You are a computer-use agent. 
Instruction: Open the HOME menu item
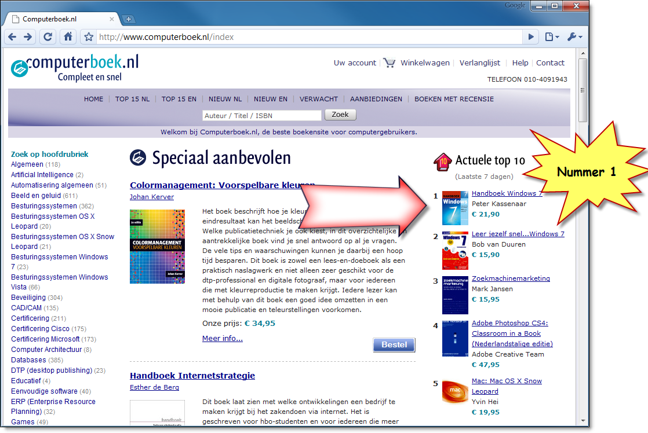click(x=94, y=99)
